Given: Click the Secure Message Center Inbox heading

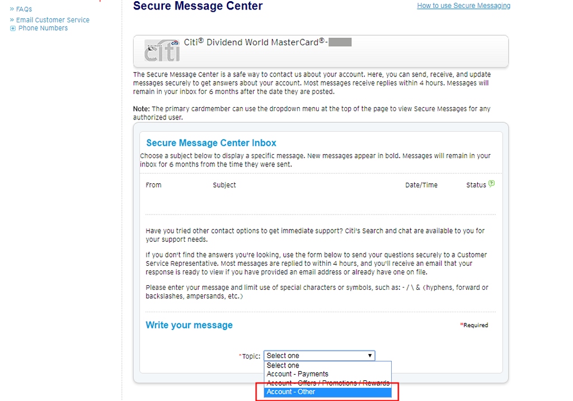Looking at the screenshot, I should point(211,142).
